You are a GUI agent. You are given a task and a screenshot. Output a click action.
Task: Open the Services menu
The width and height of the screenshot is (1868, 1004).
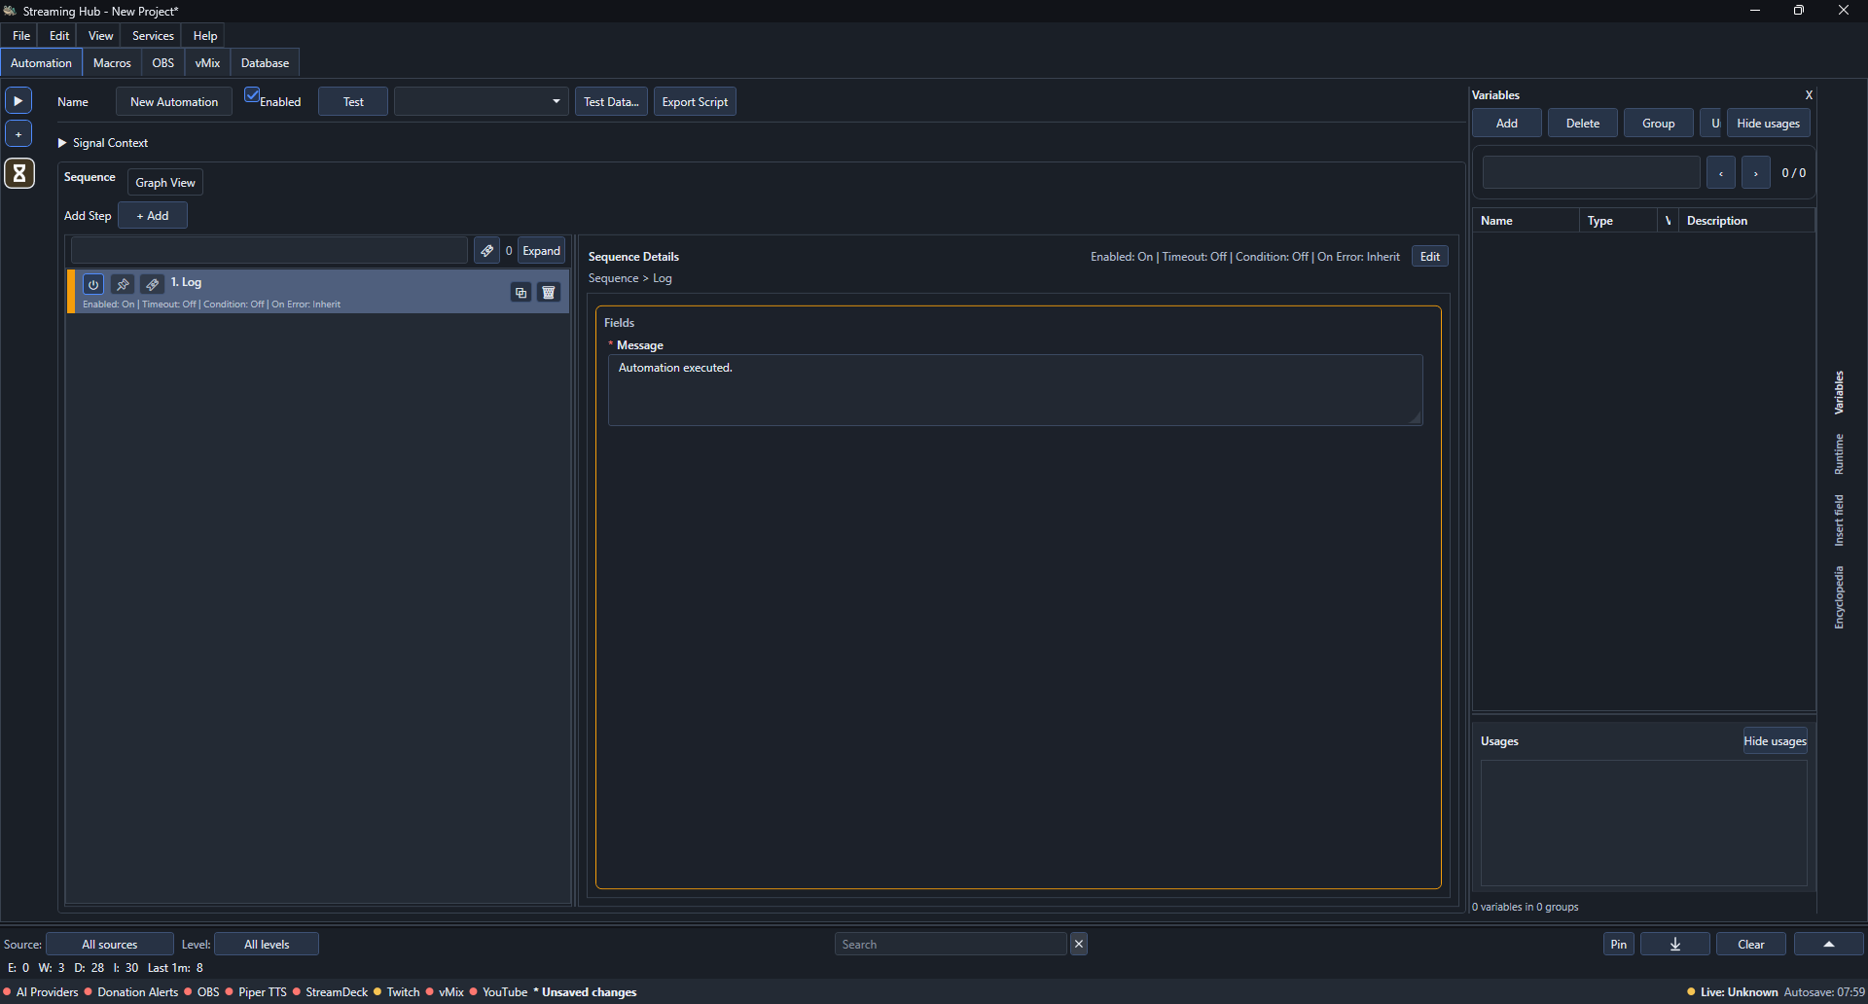tap(153, 35)
